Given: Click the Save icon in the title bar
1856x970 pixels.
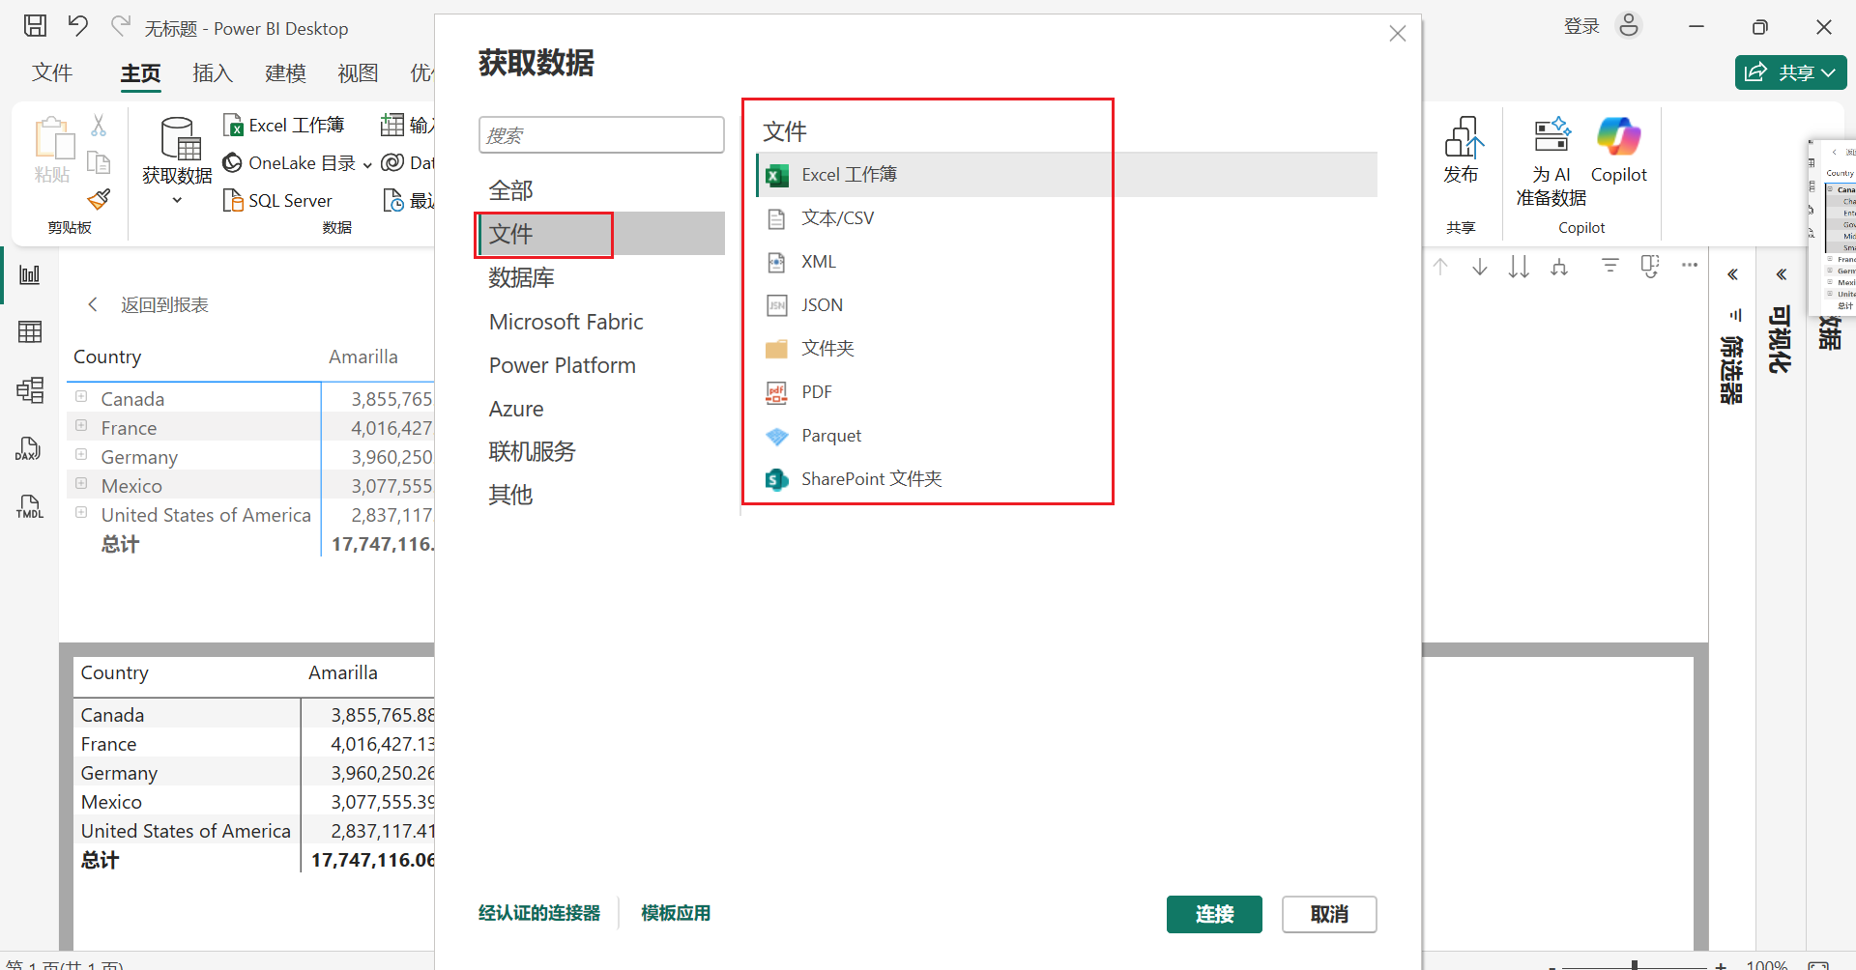Looking at the screenshot, I should click(x=35, y=26).
